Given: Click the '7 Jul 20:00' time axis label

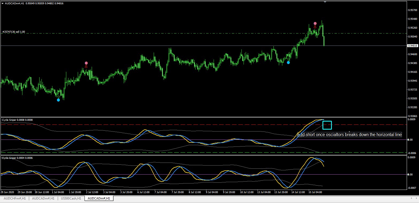Looking at the screenshot, I should click(178, 192).
